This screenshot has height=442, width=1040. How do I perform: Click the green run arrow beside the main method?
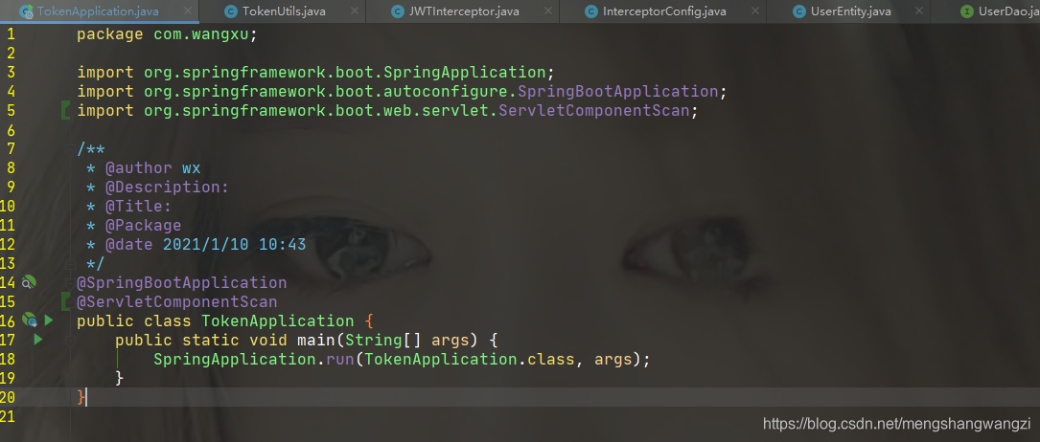pyautogui.click(x=37, y=340)
